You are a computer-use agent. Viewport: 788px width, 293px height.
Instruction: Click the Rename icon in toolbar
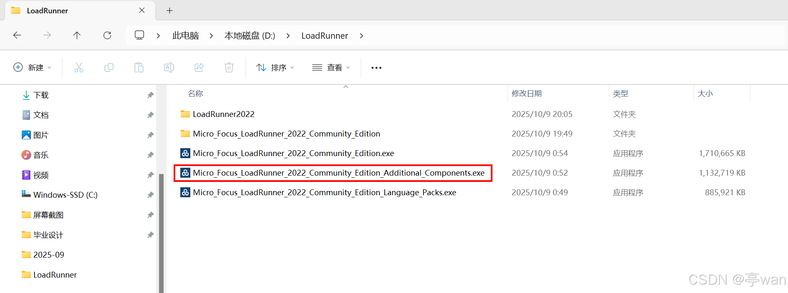tap(169, 67)
